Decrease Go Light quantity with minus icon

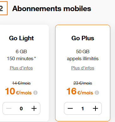9,108
